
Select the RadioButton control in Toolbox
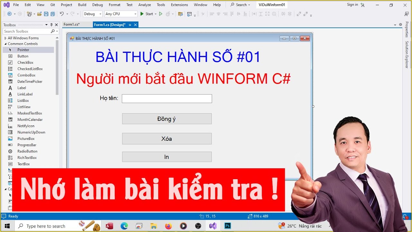click(27, 151)
